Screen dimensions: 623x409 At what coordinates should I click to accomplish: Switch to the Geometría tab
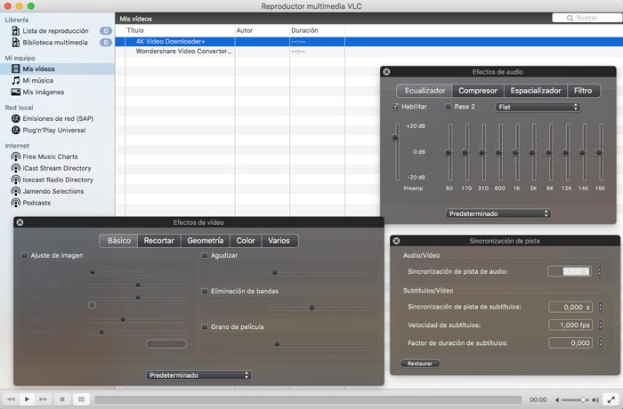pos(205,240)
